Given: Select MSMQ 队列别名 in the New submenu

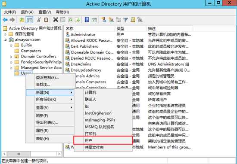Looking at the screenshot, I should [103, 127].
